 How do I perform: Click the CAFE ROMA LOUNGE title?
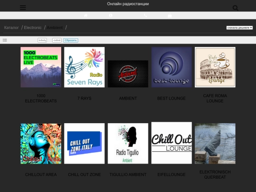point(215,98)
